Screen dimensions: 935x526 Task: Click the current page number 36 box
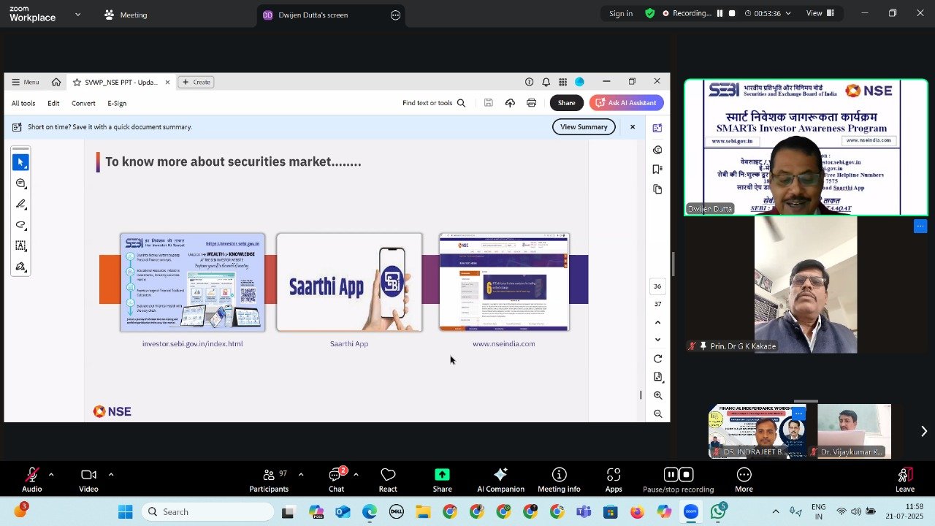click(x=657, y=286)
